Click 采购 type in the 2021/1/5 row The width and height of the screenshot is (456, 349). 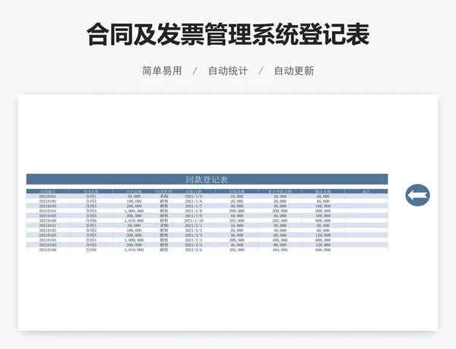pos(164,197)
